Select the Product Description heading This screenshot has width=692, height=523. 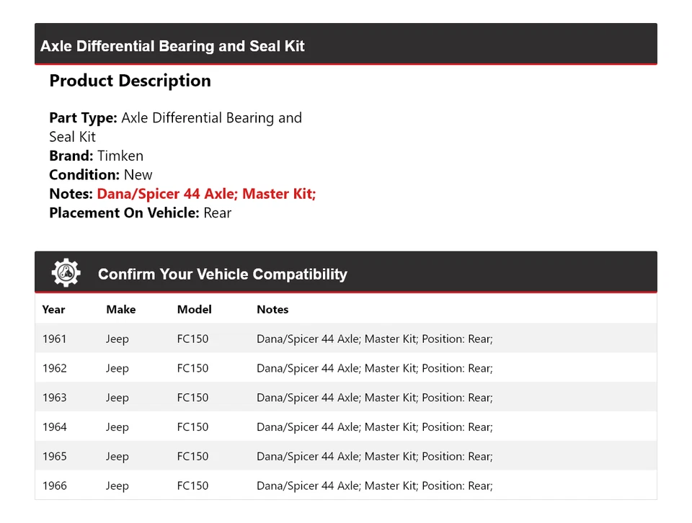pyautogui.click(x=130, y=81)
